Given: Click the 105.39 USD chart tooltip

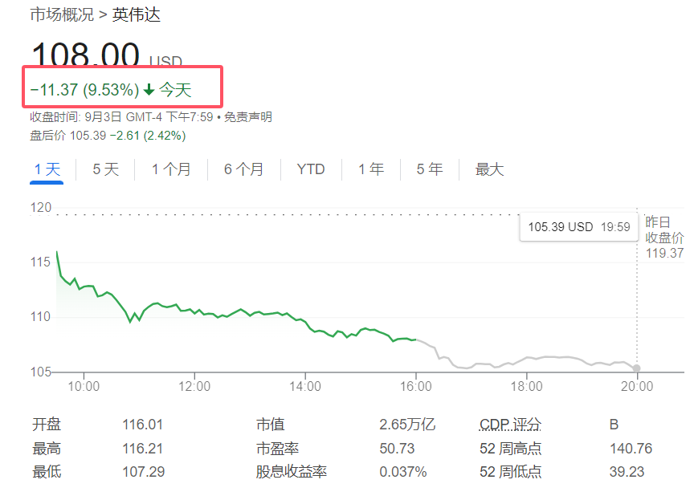Looking at the screenshot, I should pyautogui.click(x=578, y=227).
